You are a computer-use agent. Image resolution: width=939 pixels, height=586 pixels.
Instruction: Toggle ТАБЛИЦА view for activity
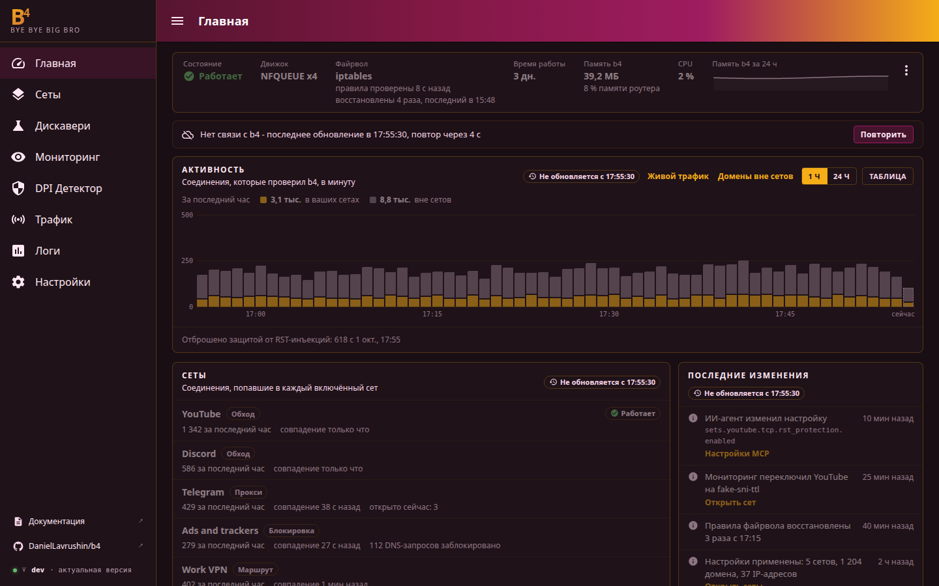[x=887, y=176]
